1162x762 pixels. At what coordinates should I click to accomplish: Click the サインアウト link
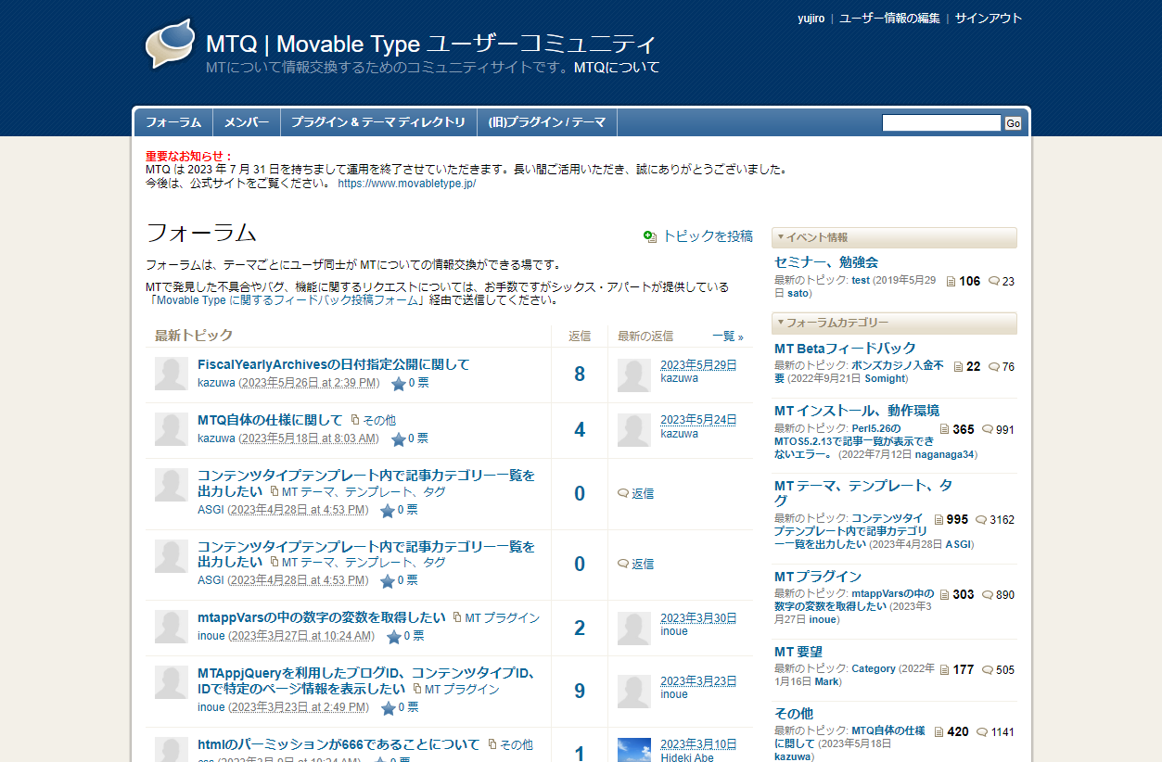[989, 19]
